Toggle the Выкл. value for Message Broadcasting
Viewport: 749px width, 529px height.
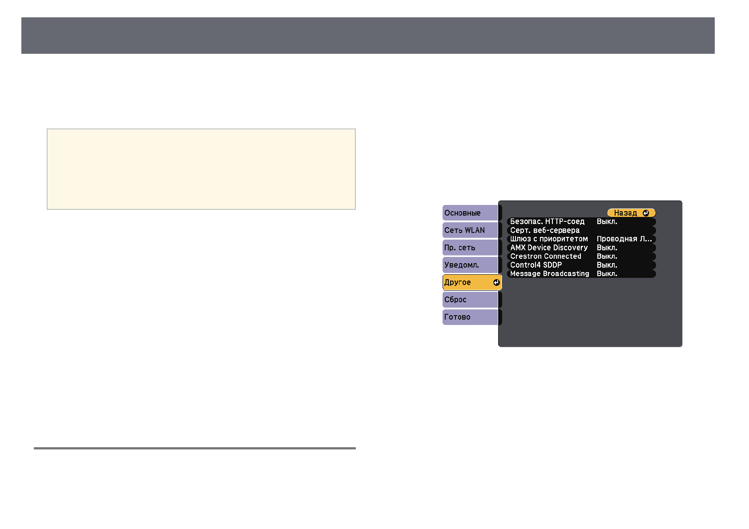tap(607, 273)
